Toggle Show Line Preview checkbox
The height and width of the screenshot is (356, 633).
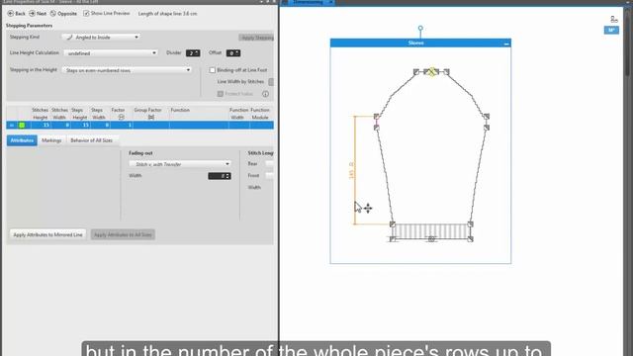pyautogui.click(x=86, y=13)
